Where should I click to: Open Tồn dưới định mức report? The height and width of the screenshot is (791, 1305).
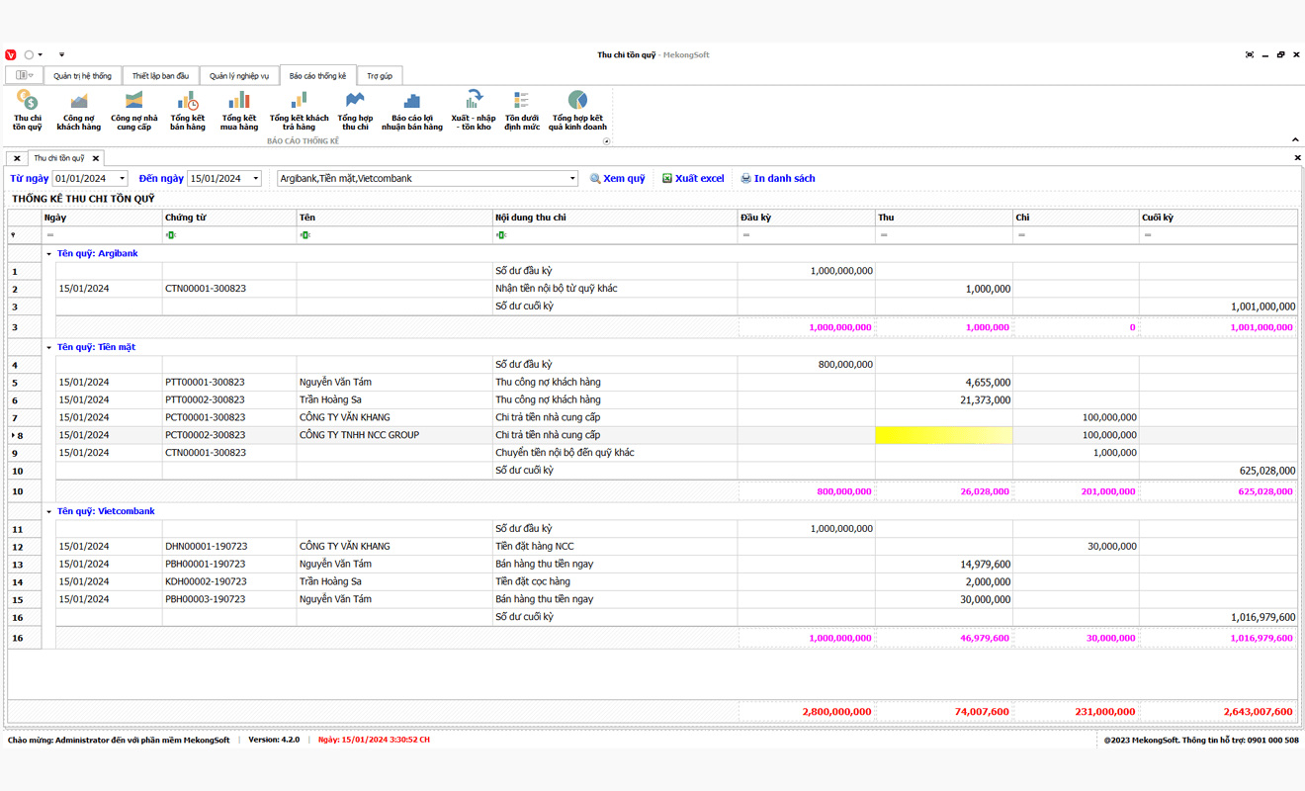[522, 111]
